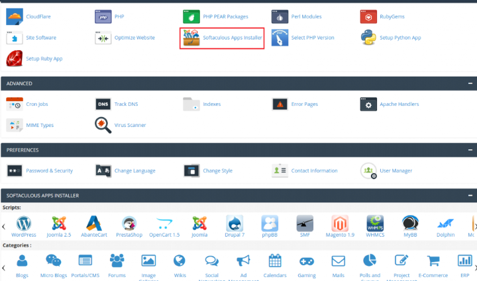The height and width of the screenshot is (281, 477).
Task: Collapse the Softaculous Apps Installer section
Action: [470, 196]
